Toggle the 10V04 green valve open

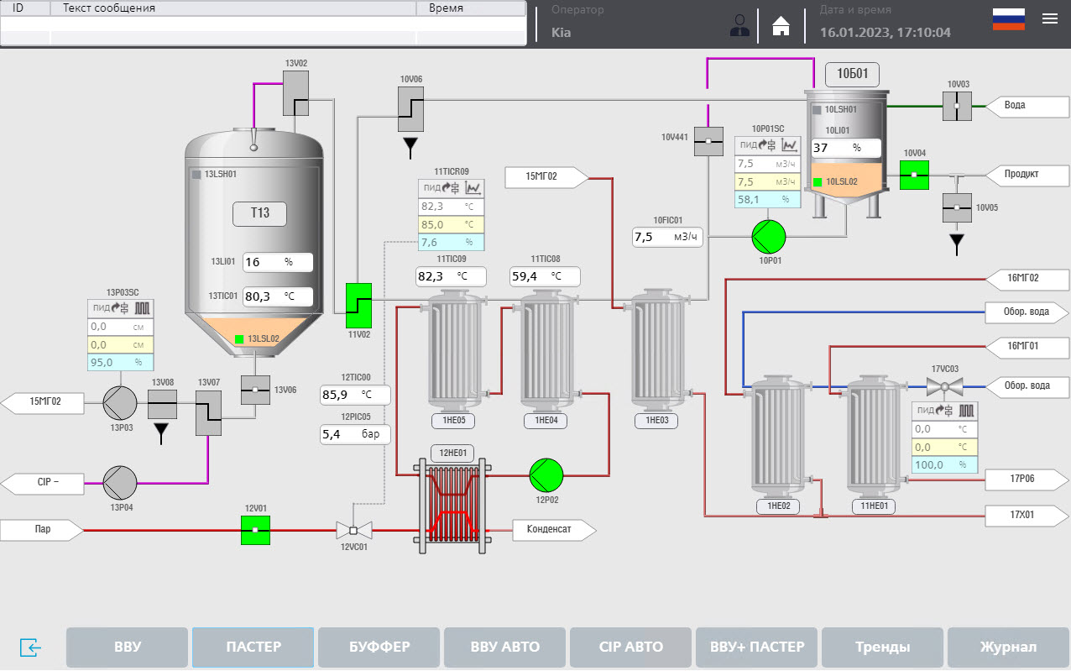pos(913,176)
